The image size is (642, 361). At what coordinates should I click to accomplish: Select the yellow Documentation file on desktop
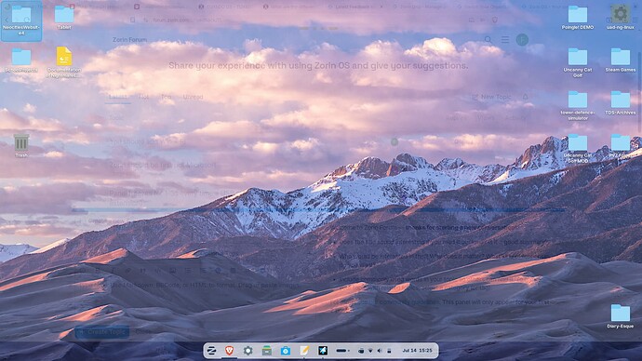(x=64, y=61)
